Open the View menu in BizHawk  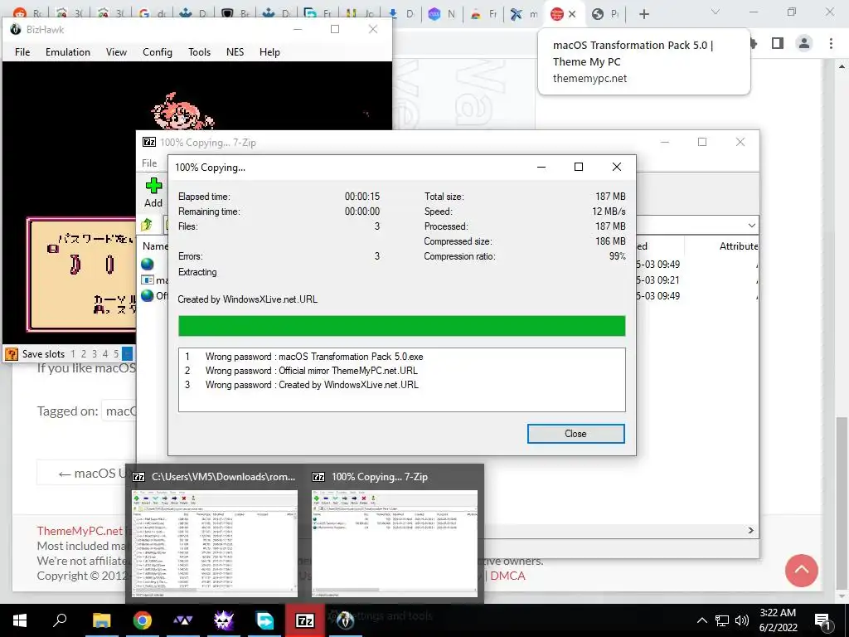[116, 52]
